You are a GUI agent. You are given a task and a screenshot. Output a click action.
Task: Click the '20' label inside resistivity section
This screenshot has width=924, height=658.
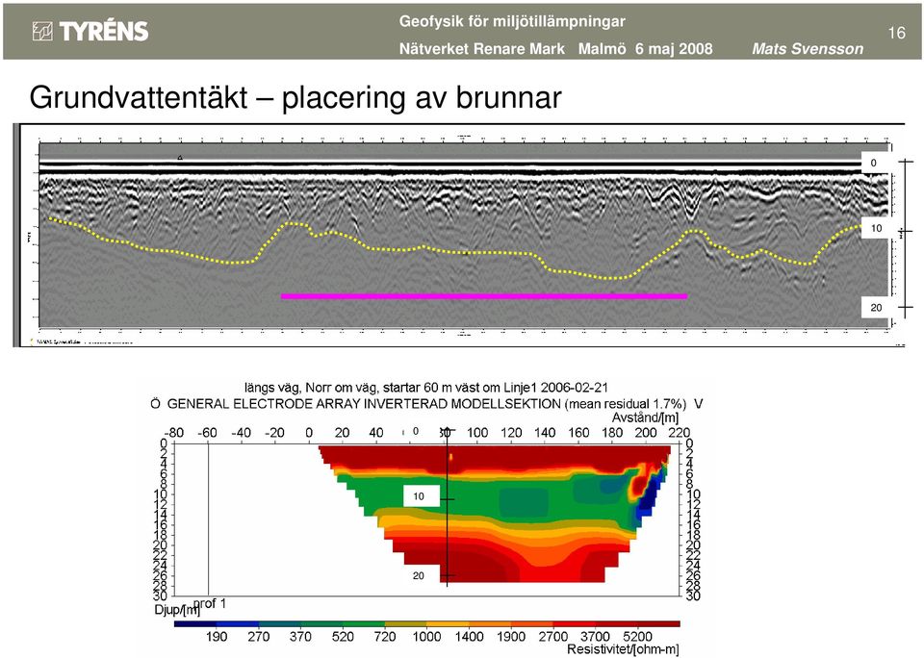coord(419,575)
